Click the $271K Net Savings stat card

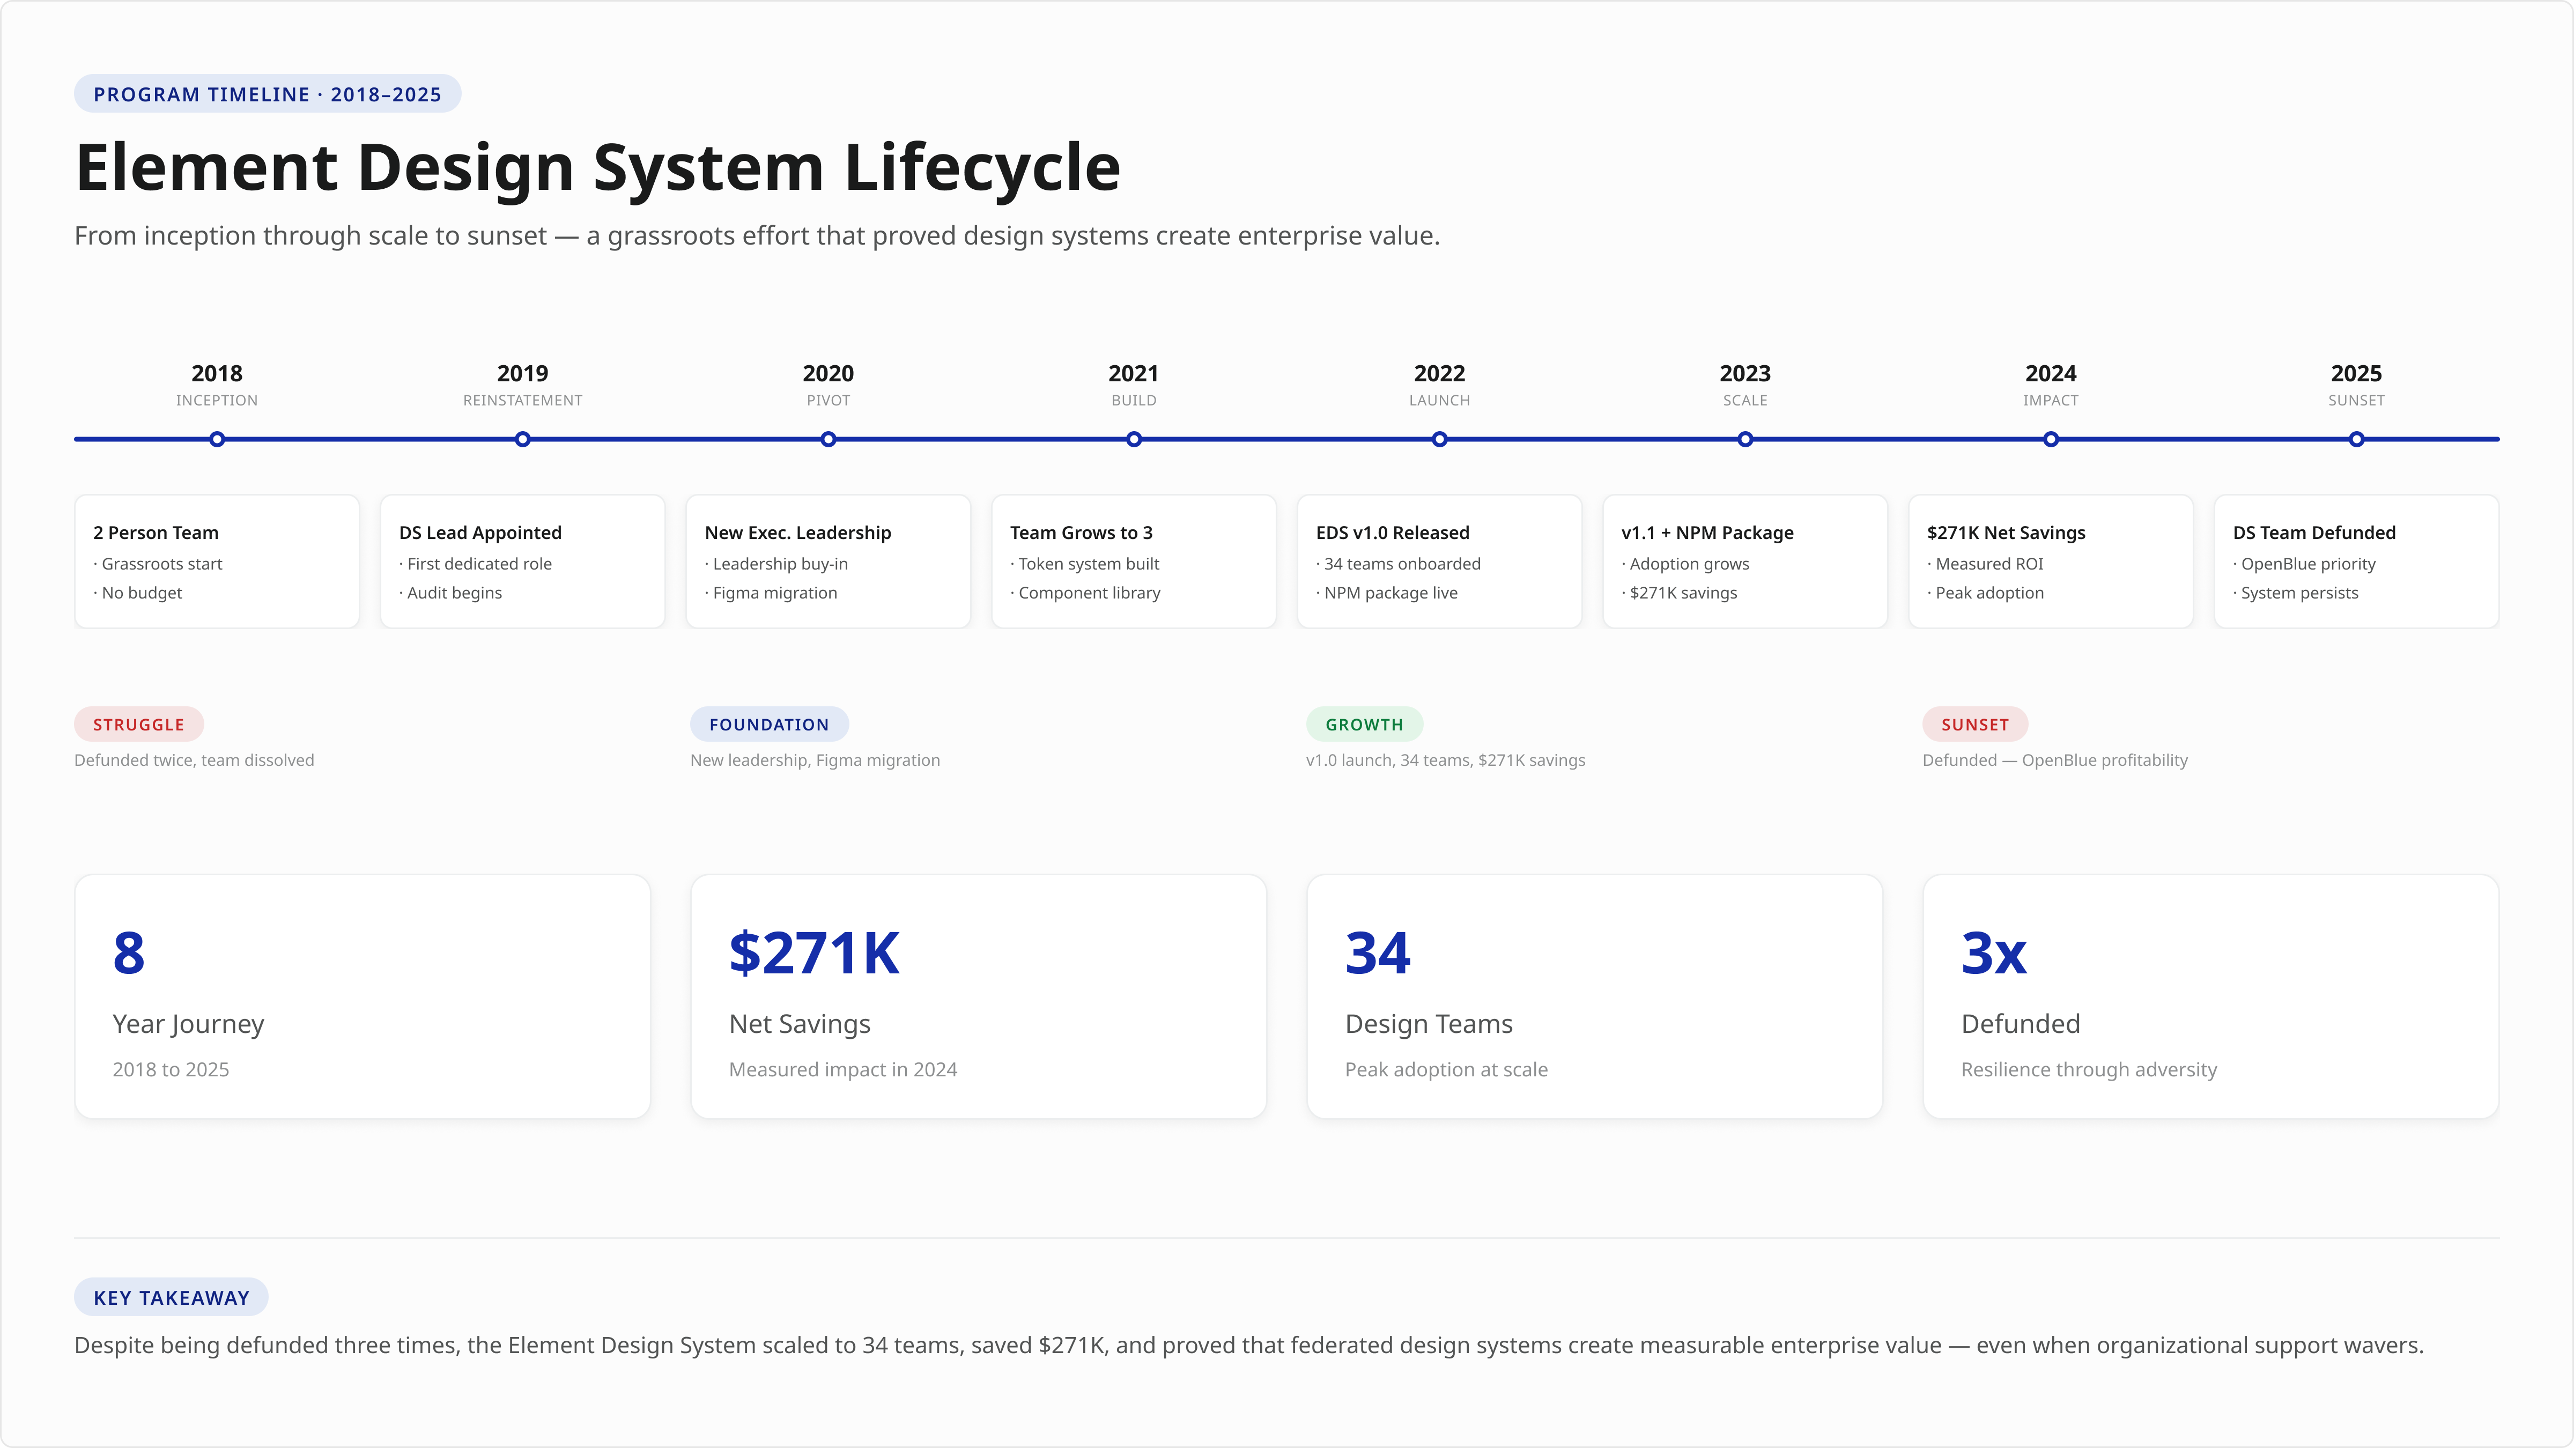977,995
